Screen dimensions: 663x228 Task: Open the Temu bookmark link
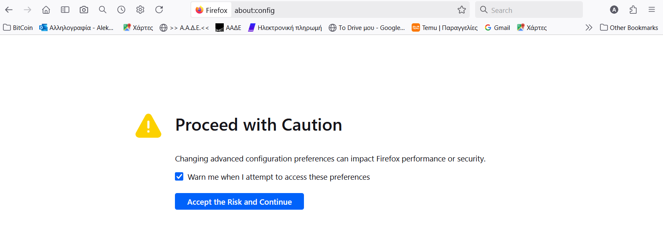tap(445, 27)
